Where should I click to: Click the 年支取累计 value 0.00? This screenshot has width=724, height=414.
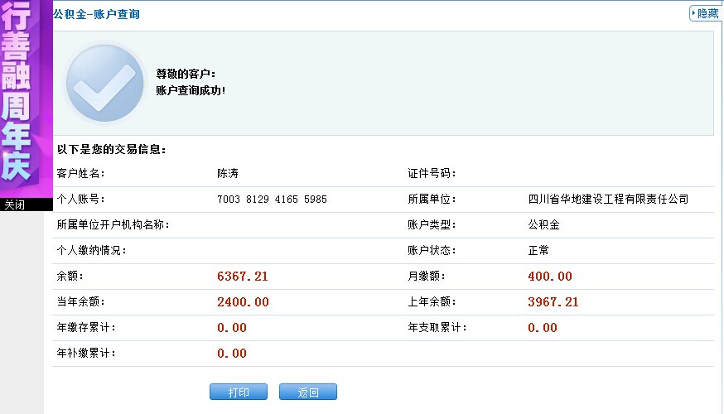click(543, 328)
